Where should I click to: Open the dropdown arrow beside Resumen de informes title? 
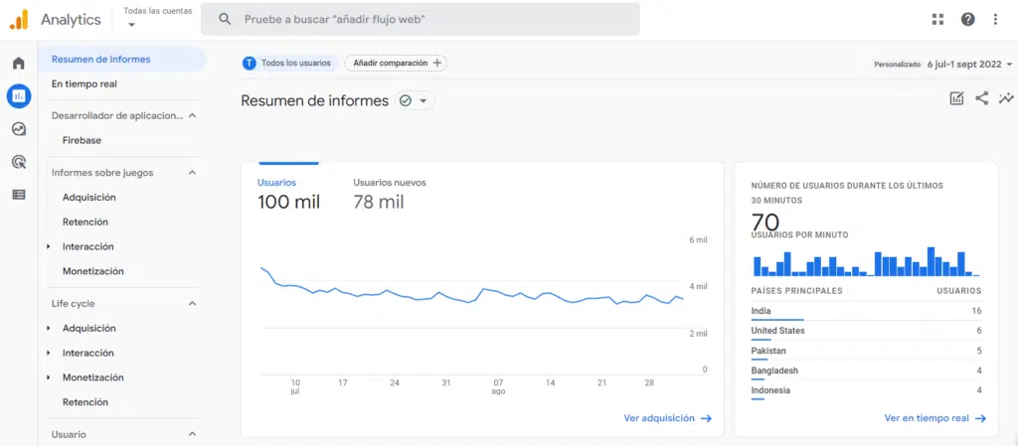pyautogui.click(x=424, y=101)
